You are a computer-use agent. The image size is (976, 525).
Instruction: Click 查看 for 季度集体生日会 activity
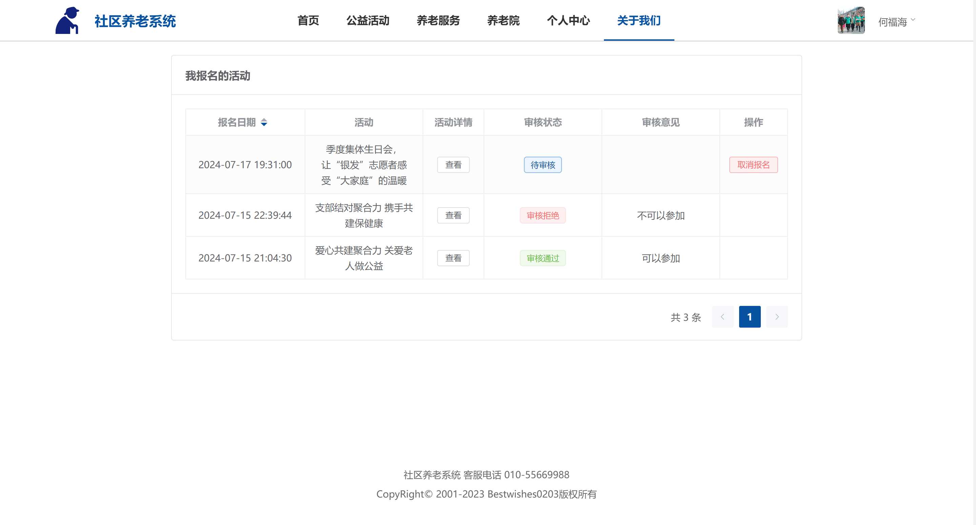point(453,165)
